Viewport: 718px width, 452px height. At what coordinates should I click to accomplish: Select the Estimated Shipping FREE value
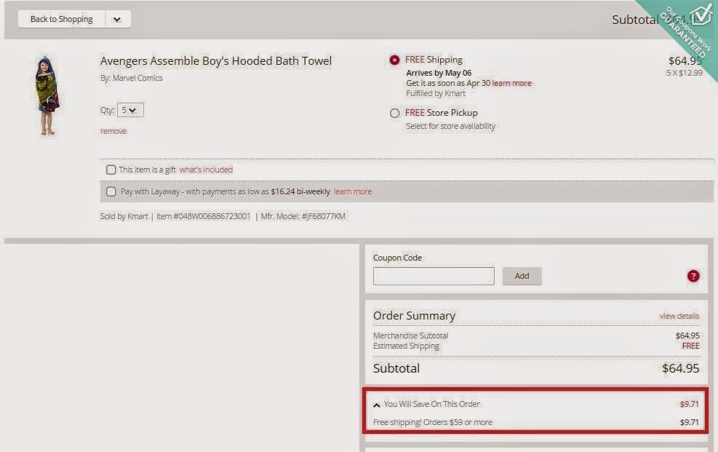pyautogui.click(x=690, y=346)
